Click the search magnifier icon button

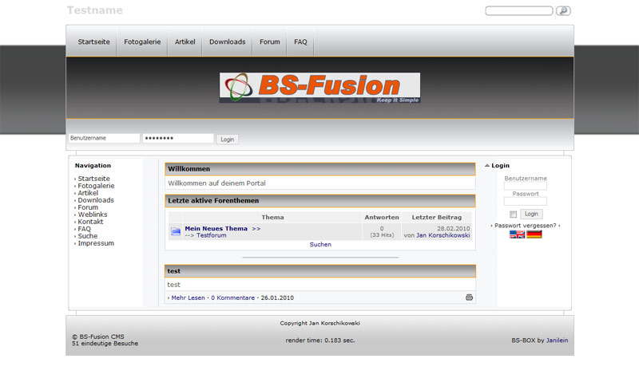tap(563, 11)
